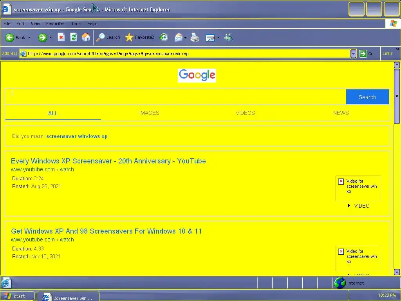The image size is (401, 301).
Task: Switch to the IMAGES tab
Action: click(x=149, y=113)
